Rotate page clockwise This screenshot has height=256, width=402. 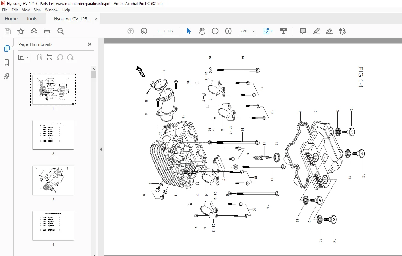[70, 57]
